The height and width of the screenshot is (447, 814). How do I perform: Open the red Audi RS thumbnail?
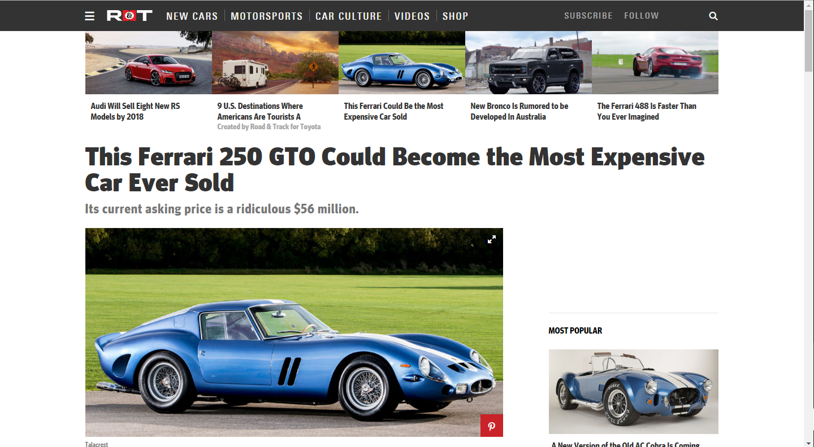click(149, 63)
